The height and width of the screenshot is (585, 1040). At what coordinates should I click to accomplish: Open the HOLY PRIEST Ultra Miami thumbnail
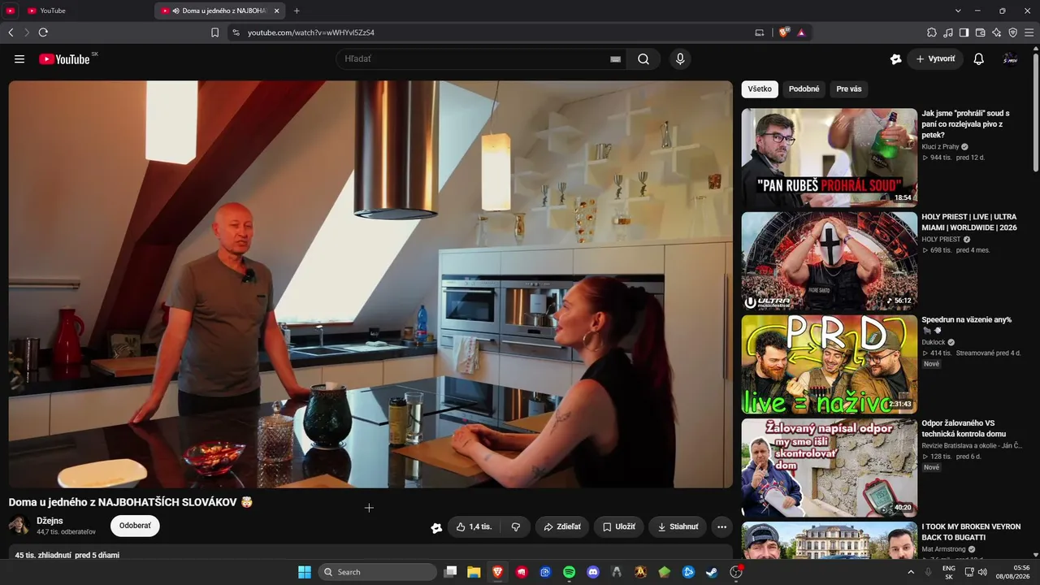pyautogui.click(x=830, y=262)
